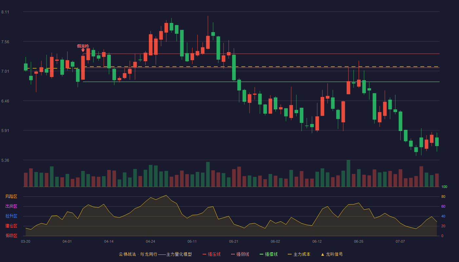The image size is (459, 262).
Task: Click the 04-14 date label
Action: coord(109,241)
